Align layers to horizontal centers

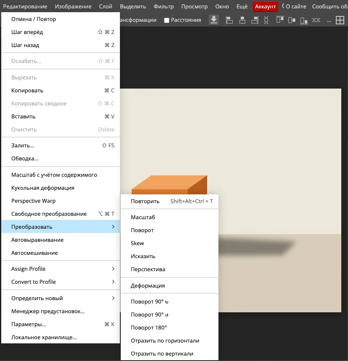[242, 20]
